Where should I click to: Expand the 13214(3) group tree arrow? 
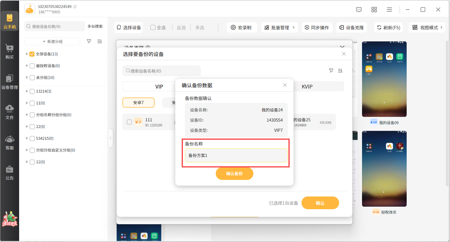(x=27, y=91)
